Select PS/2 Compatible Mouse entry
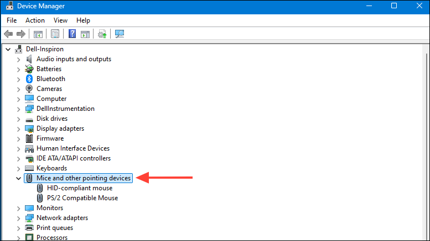 82,198
